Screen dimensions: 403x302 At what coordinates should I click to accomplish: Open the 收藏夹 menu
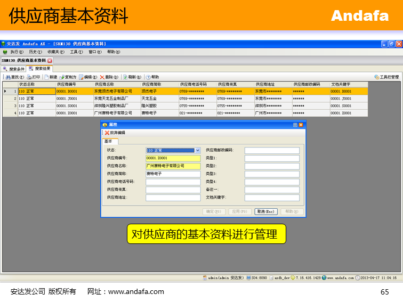click(56, 52)
